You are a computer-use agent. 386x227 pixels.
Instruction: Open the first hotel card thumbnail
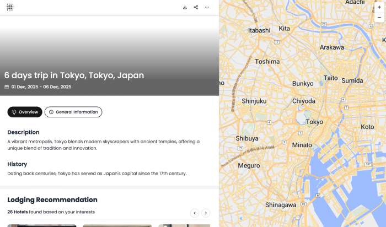(42, 225)
